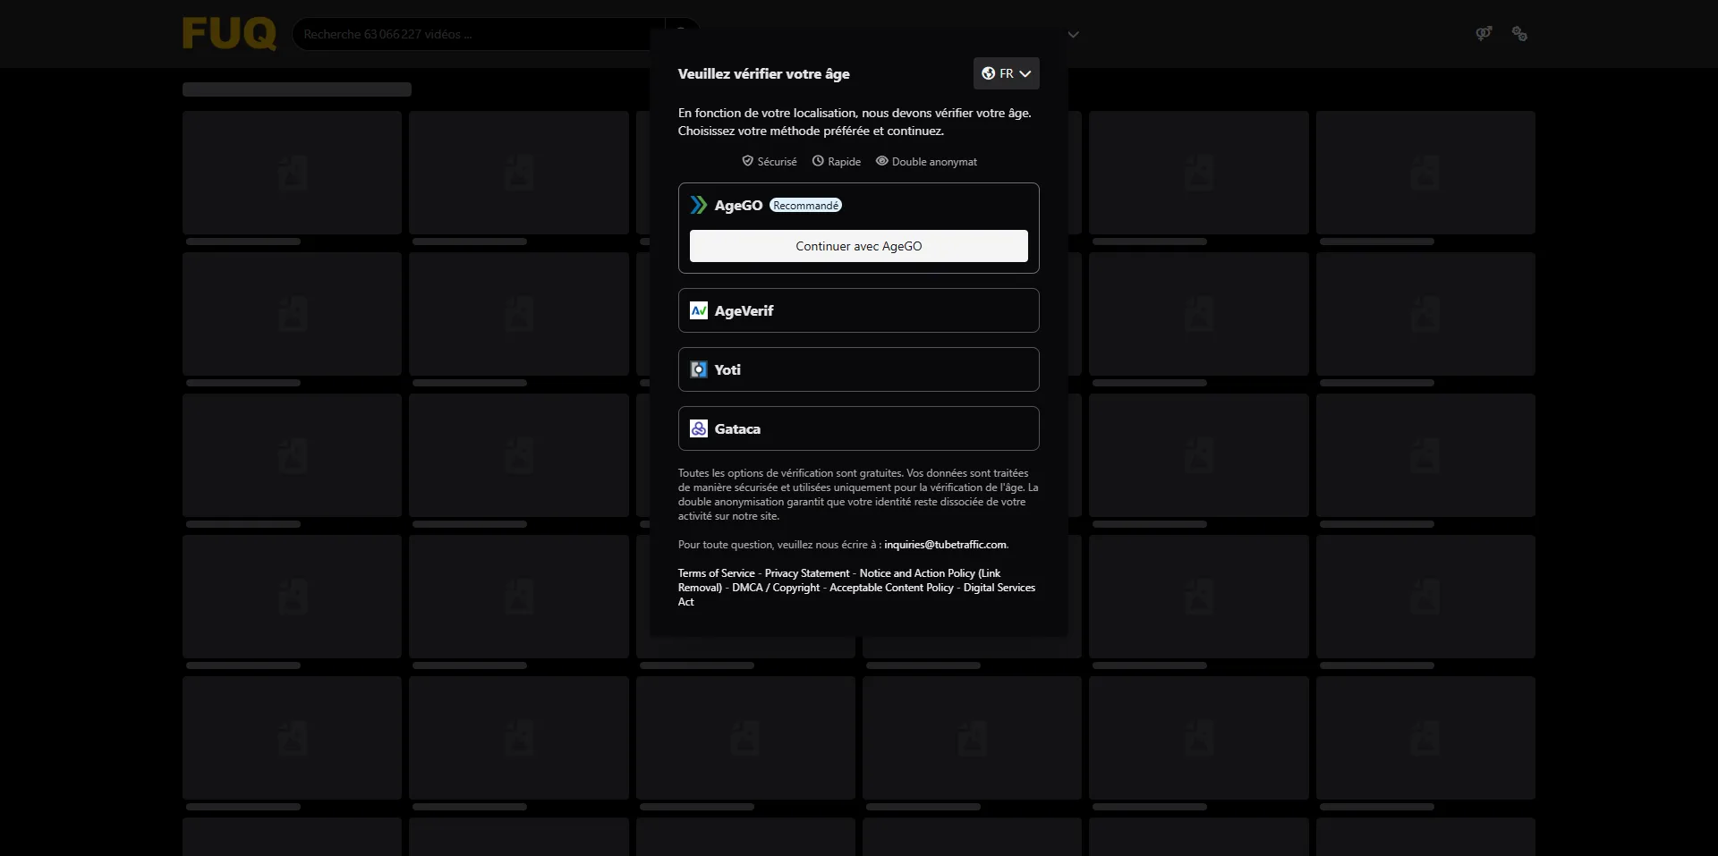The height and width of the screenshot is (856, 1718).
Task: Open the Terms of Service link
Action: pyautogui.click(x=716, y=573)
